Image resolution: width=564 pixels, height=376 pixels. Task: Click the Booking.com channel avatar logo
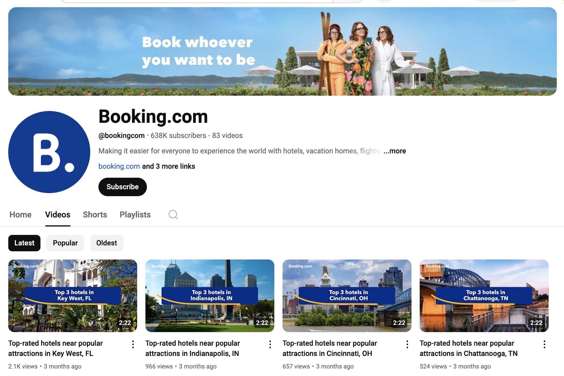tap(49, 152)
